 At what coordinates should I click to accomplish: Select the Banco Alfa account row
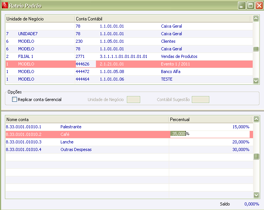click(x=129, y=72)
